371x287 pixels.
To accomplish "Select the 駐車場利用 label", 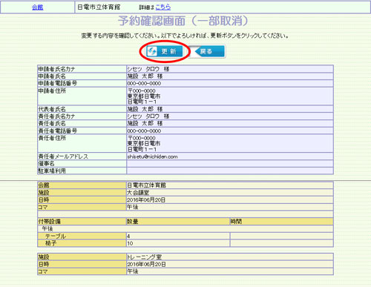I will pyautogui.click(x=52, y=171).
